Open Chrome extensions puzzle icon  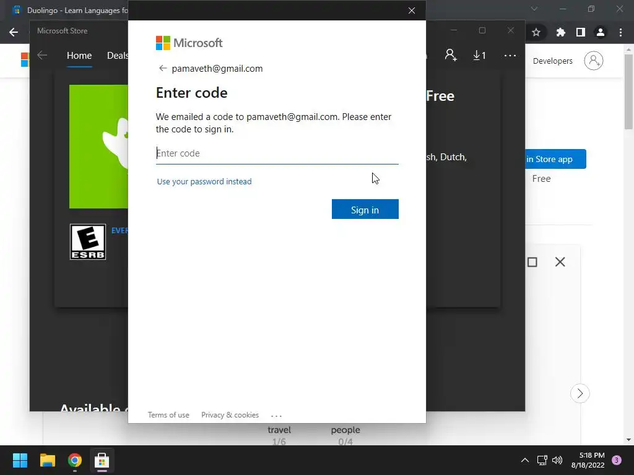point(561,32)
